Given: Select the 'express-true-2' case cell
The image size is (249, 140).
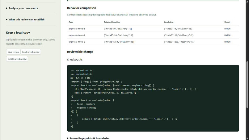Looking at the screenshot, I should tap(77, 35).
